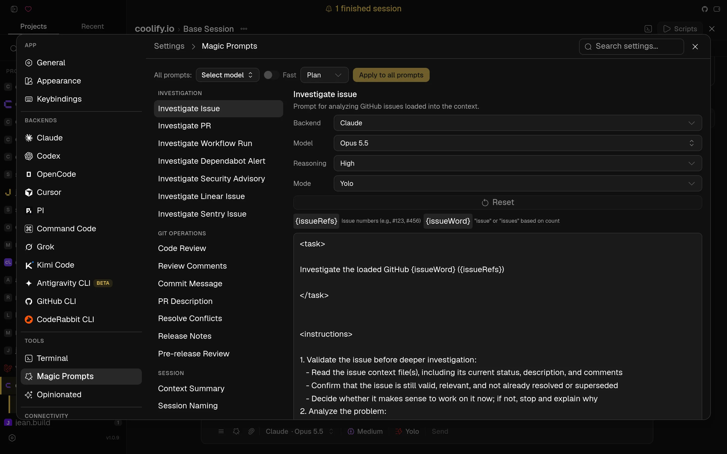Open Terminal tool settings

[81, 358]
